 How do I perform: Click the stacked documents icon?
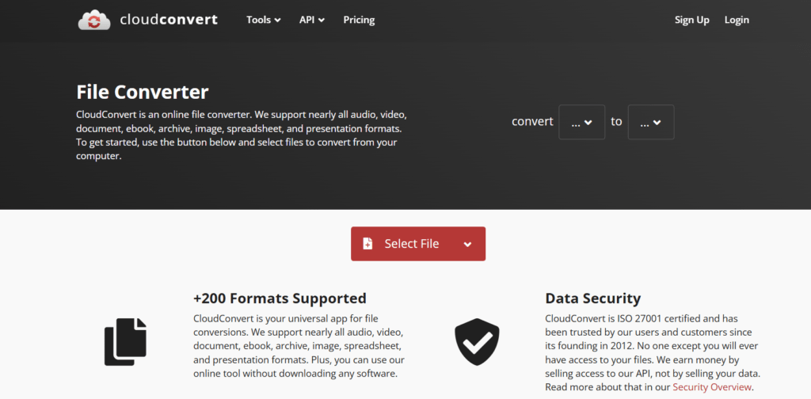coord(126,341)
